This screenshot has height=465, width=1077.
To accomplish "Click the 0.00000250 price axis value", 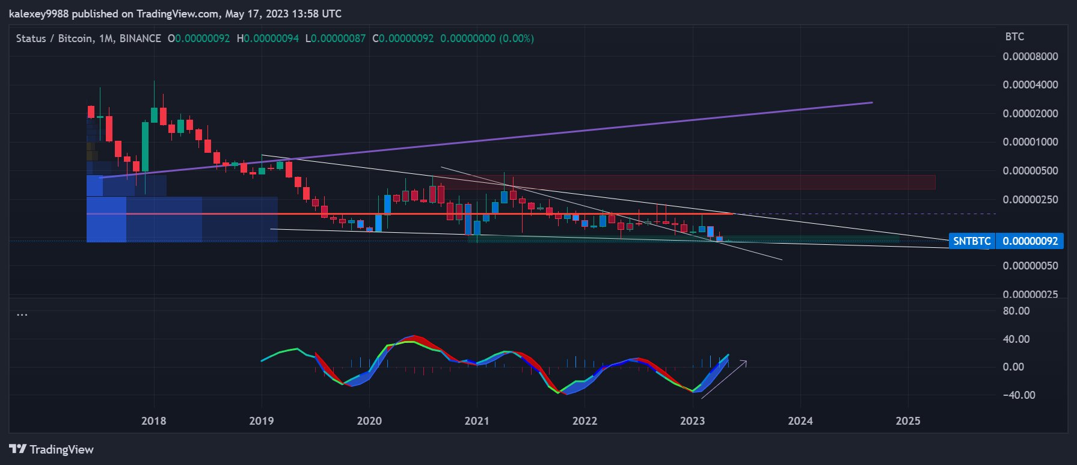I will (1030, 200).
